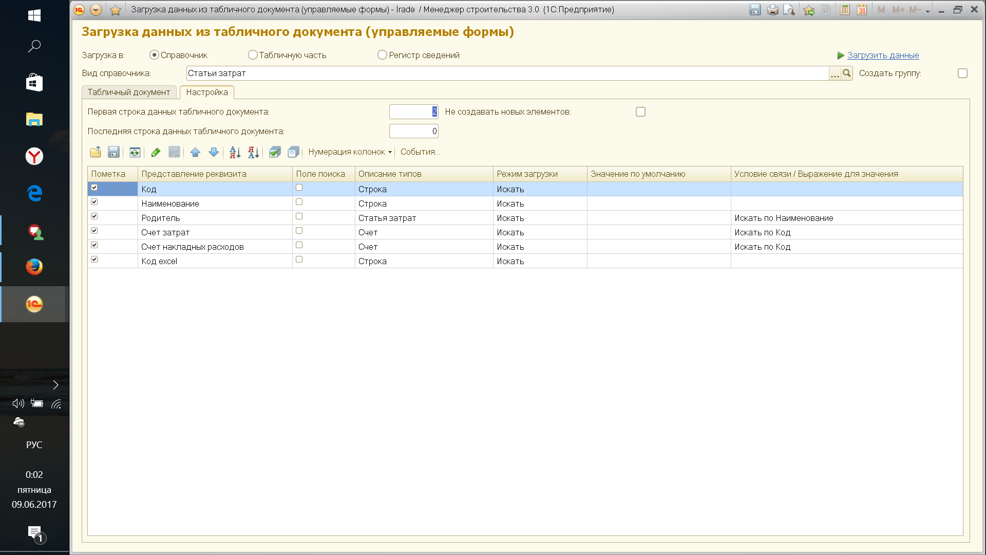Open settings from file icon in table toolbar
The height and width of the screenshot is (555, 986).
[96, 152]
